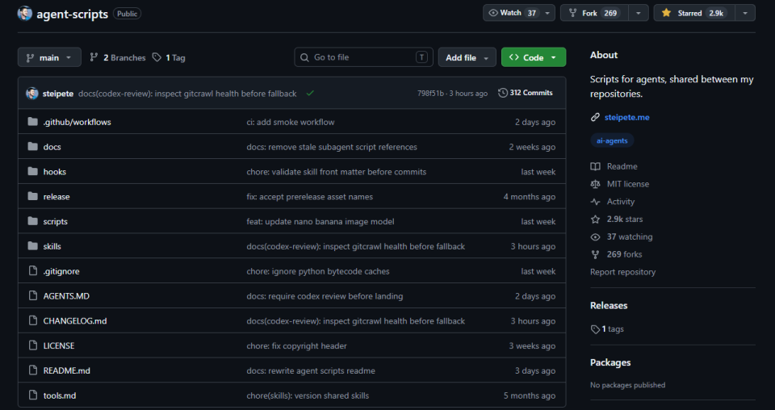Image resolution: width=775 pixels, height=410 pixels.
Task: Click the branch icon on the main button
Action: pyautogui.click(x=30, y=58)
